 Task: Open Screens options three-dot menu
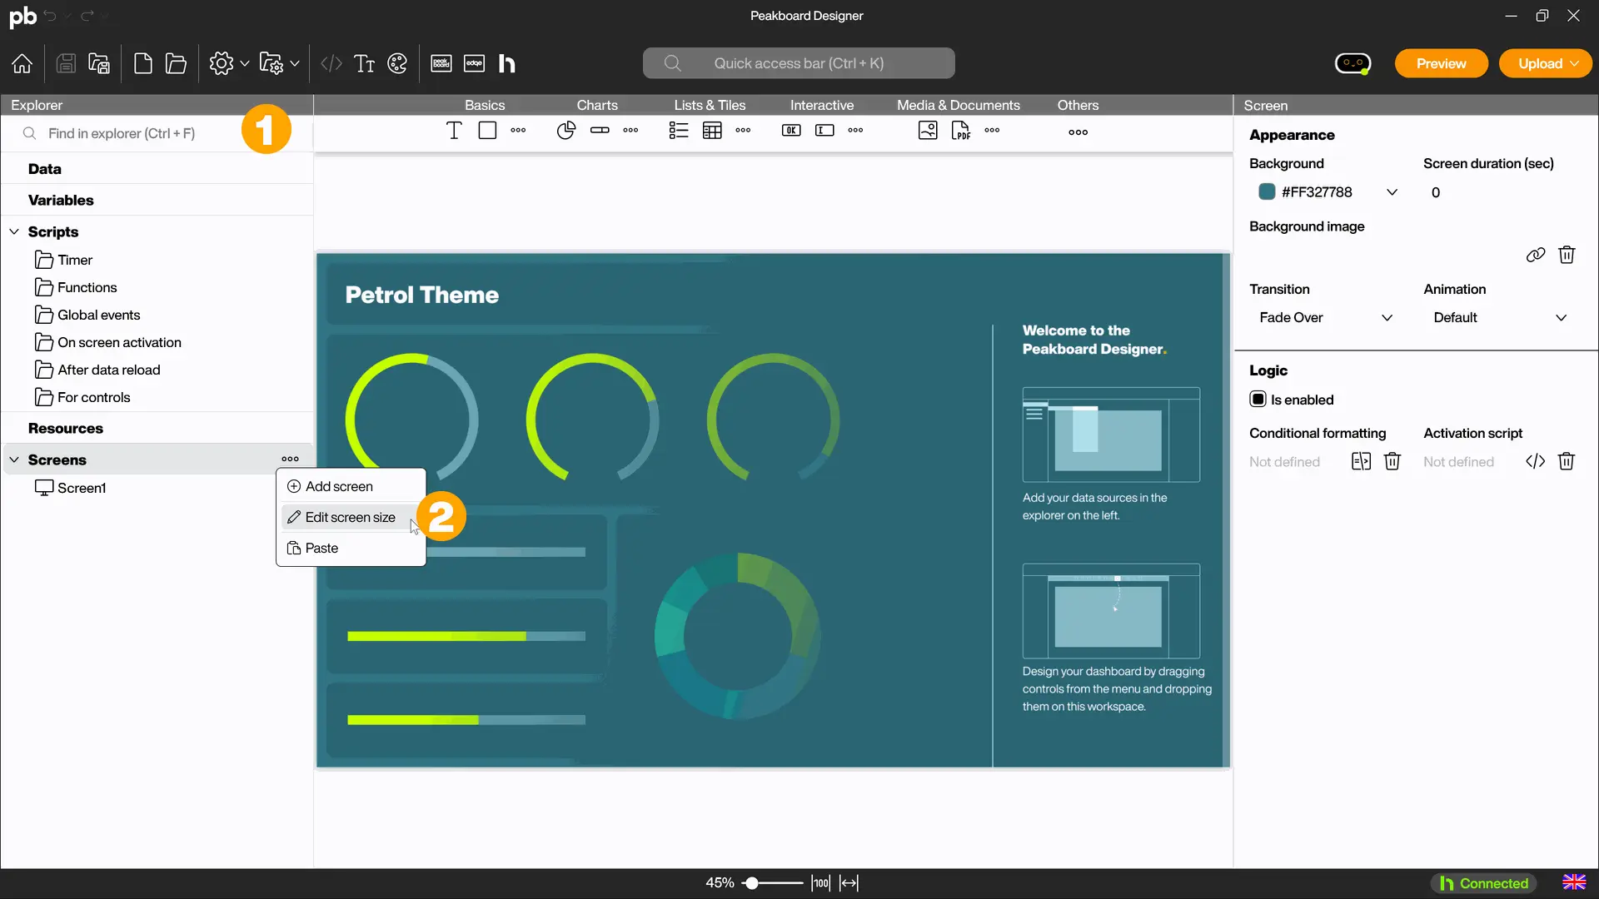[x=290, y=459]
